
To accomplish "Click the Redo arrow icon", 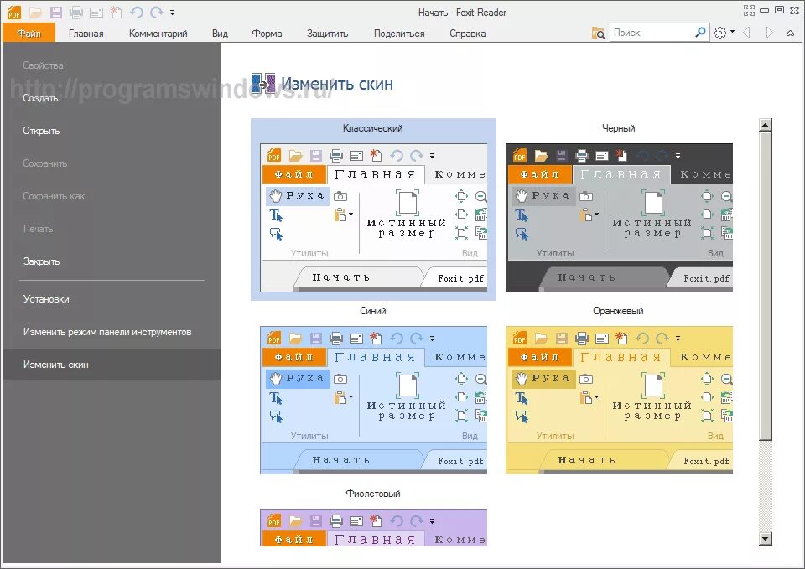I will click(x=157, y=12).
